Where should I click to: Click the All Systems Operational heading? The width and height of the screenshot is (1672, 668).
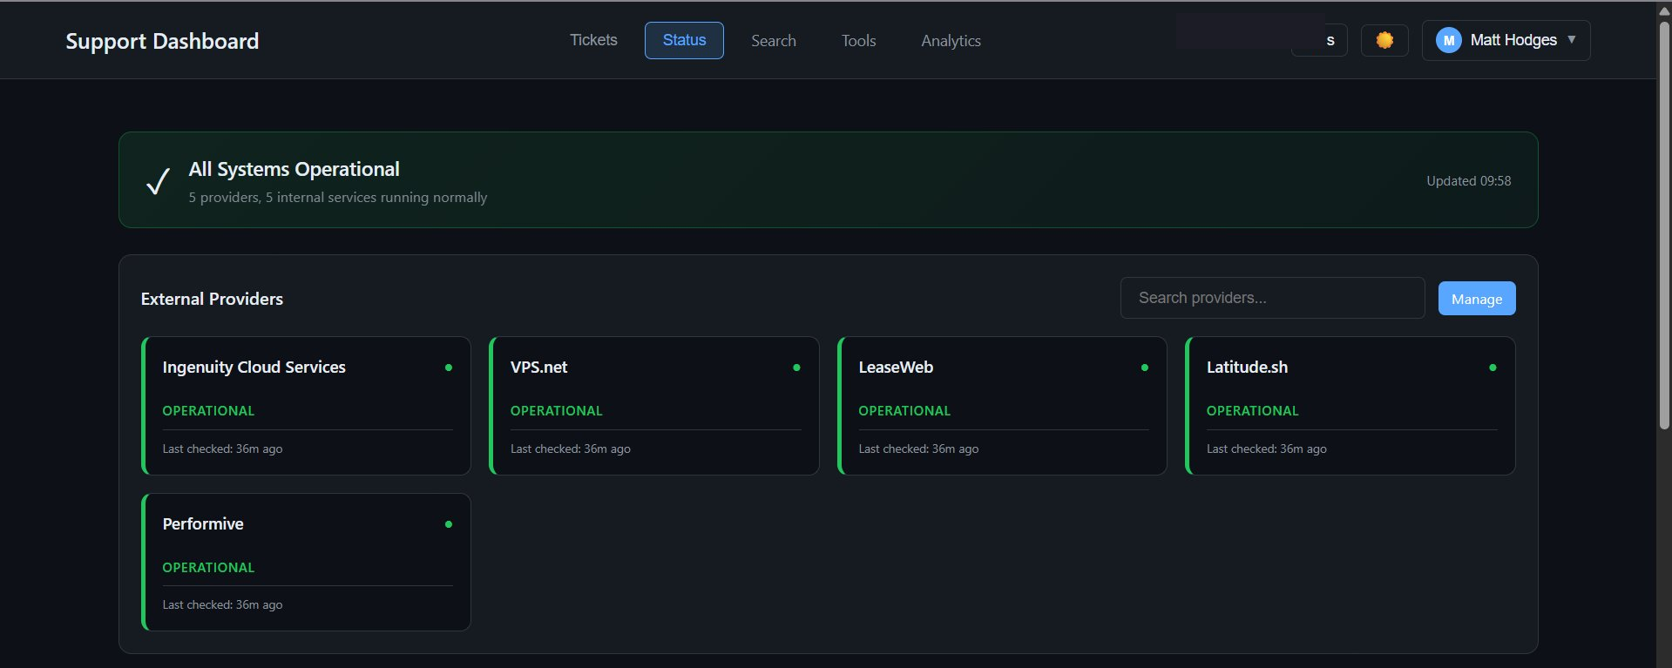294,169
